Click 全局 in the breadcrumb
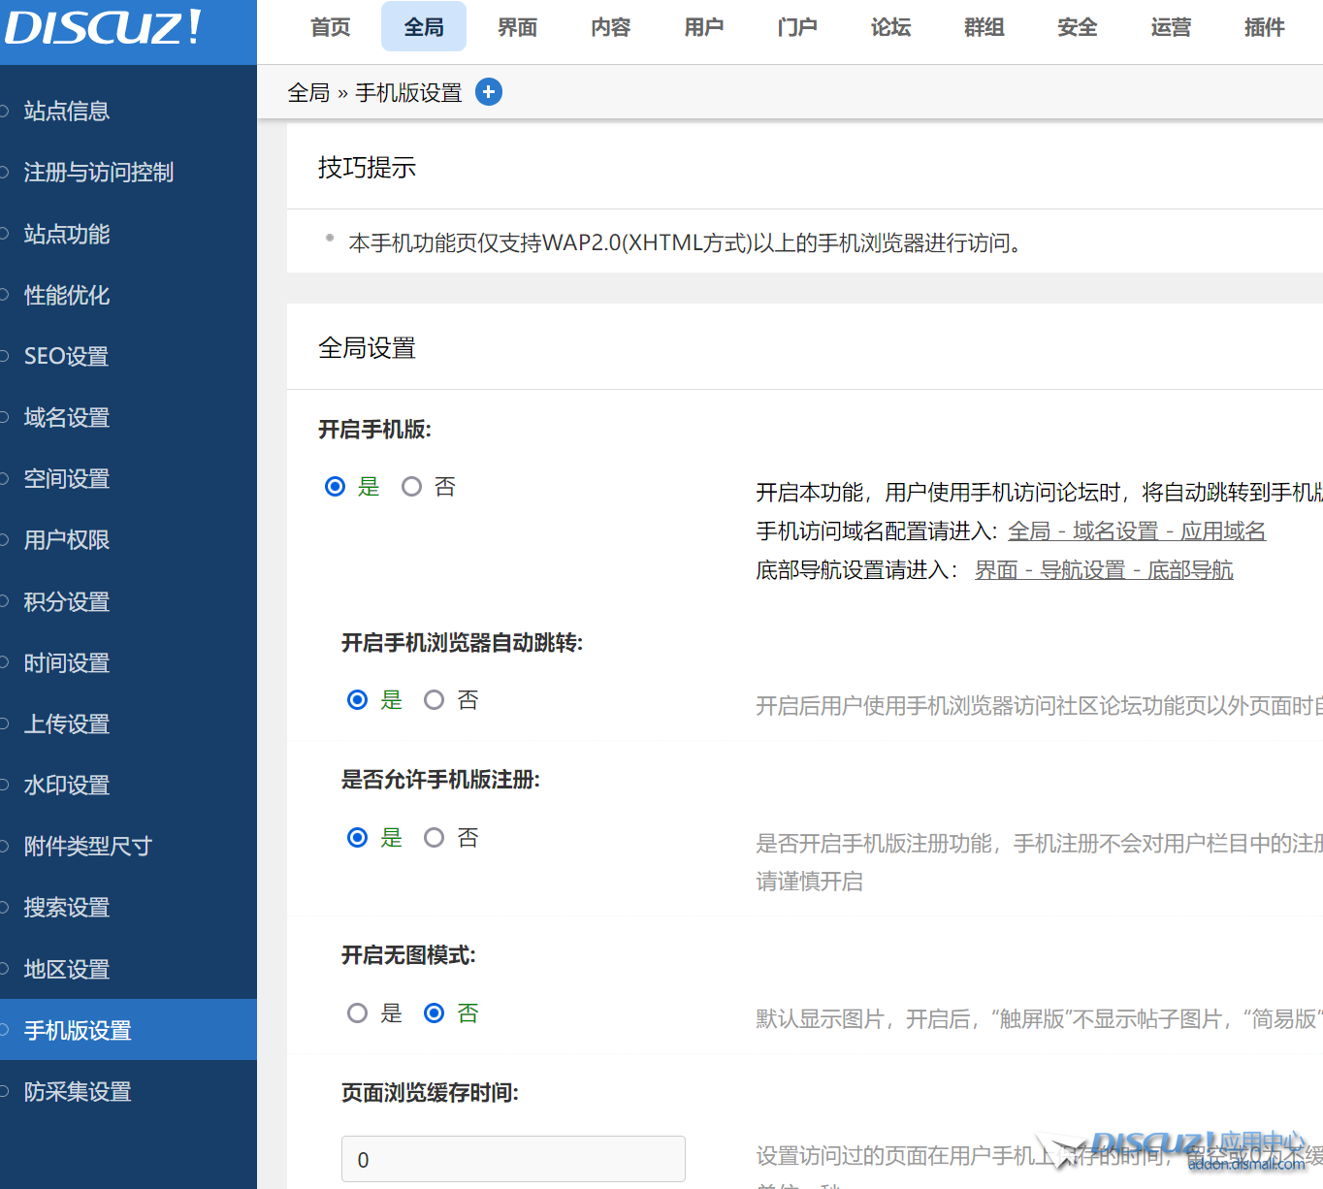1323x1189 pixels. 308,93
